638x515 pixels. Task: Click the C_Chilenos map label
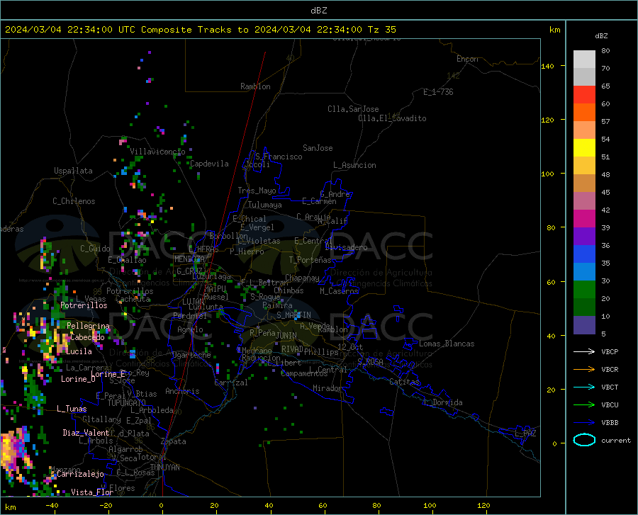coord(74,201)
